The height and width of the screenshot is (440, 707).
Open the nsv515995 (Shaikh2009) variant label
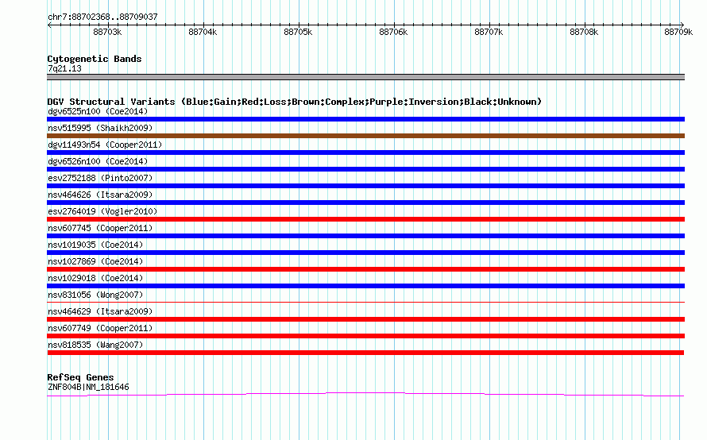[x=100, y=128]
